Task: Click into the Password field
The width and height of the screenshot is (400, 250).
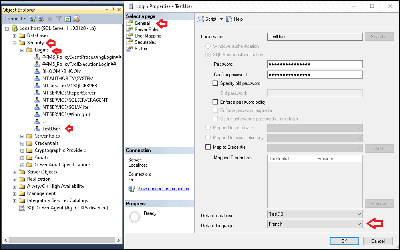Action: pyautogui.click(x=315, y=64)
